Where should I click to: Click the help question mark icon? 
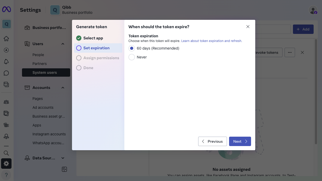(x=6, y=175)
